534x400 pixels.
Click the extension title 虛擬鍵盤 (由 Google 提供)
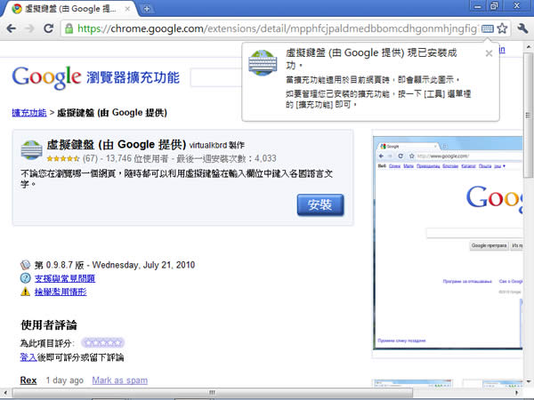tap(116, 145)
